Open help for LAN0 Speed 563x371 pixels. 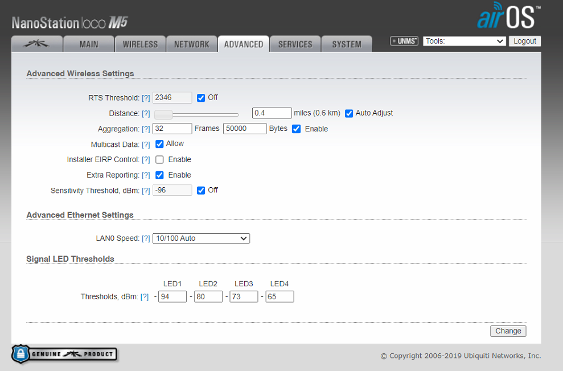click(x=146, y=238)
